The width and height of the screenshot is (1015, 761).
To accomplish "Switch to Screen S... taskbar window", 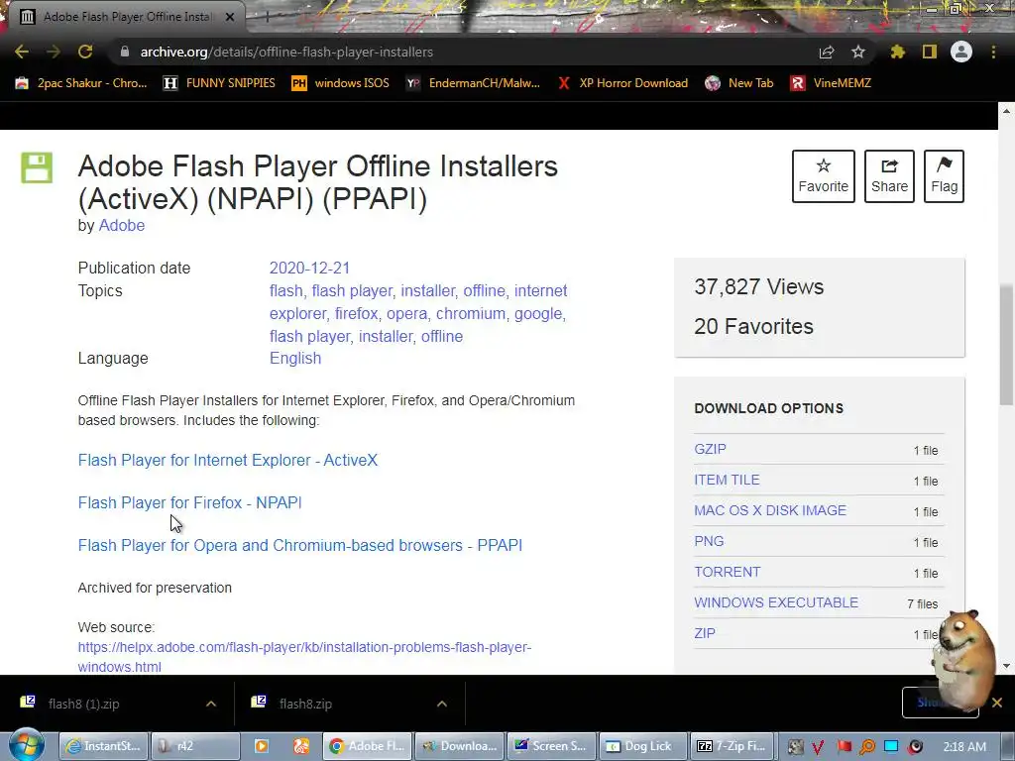I will [549, 746].
